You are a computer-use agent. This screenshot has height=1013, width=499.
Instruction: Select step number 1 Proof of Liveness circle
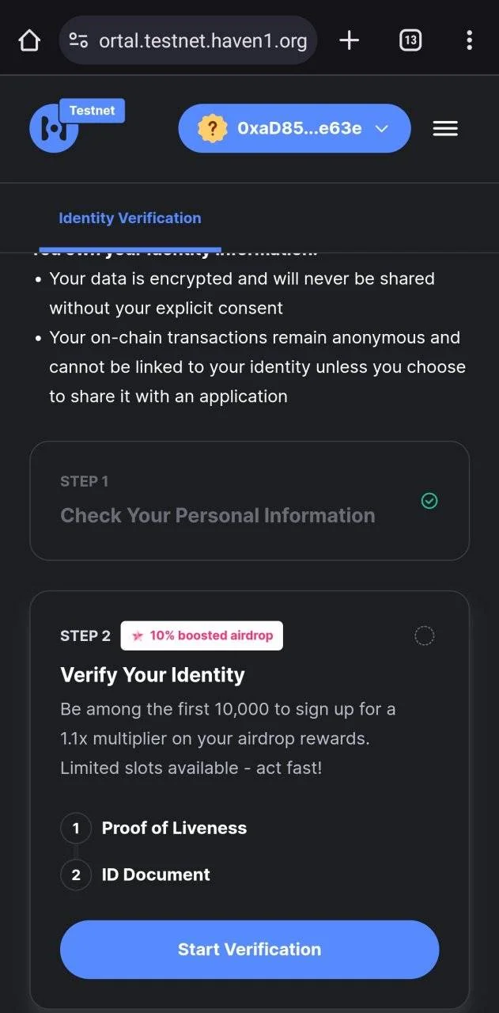(76, 829)
